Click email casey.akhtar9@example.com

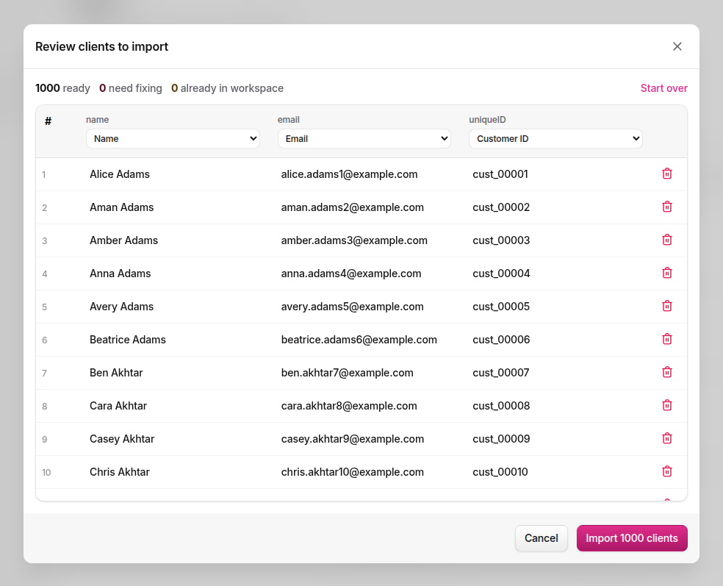pyautogui.click(x=352, y=439)
